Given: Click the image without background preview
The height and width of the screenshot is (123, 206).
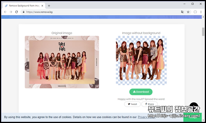Looking at the screenshot, I should [x=141, y=61].
